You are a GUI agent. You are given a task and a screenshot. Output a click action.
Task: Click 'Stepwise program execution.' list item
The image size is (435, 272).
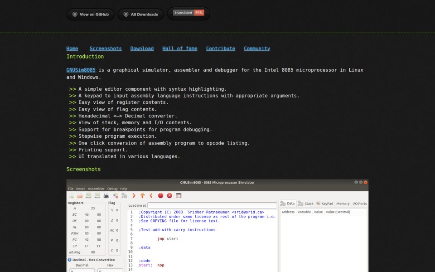coord(118,136)
